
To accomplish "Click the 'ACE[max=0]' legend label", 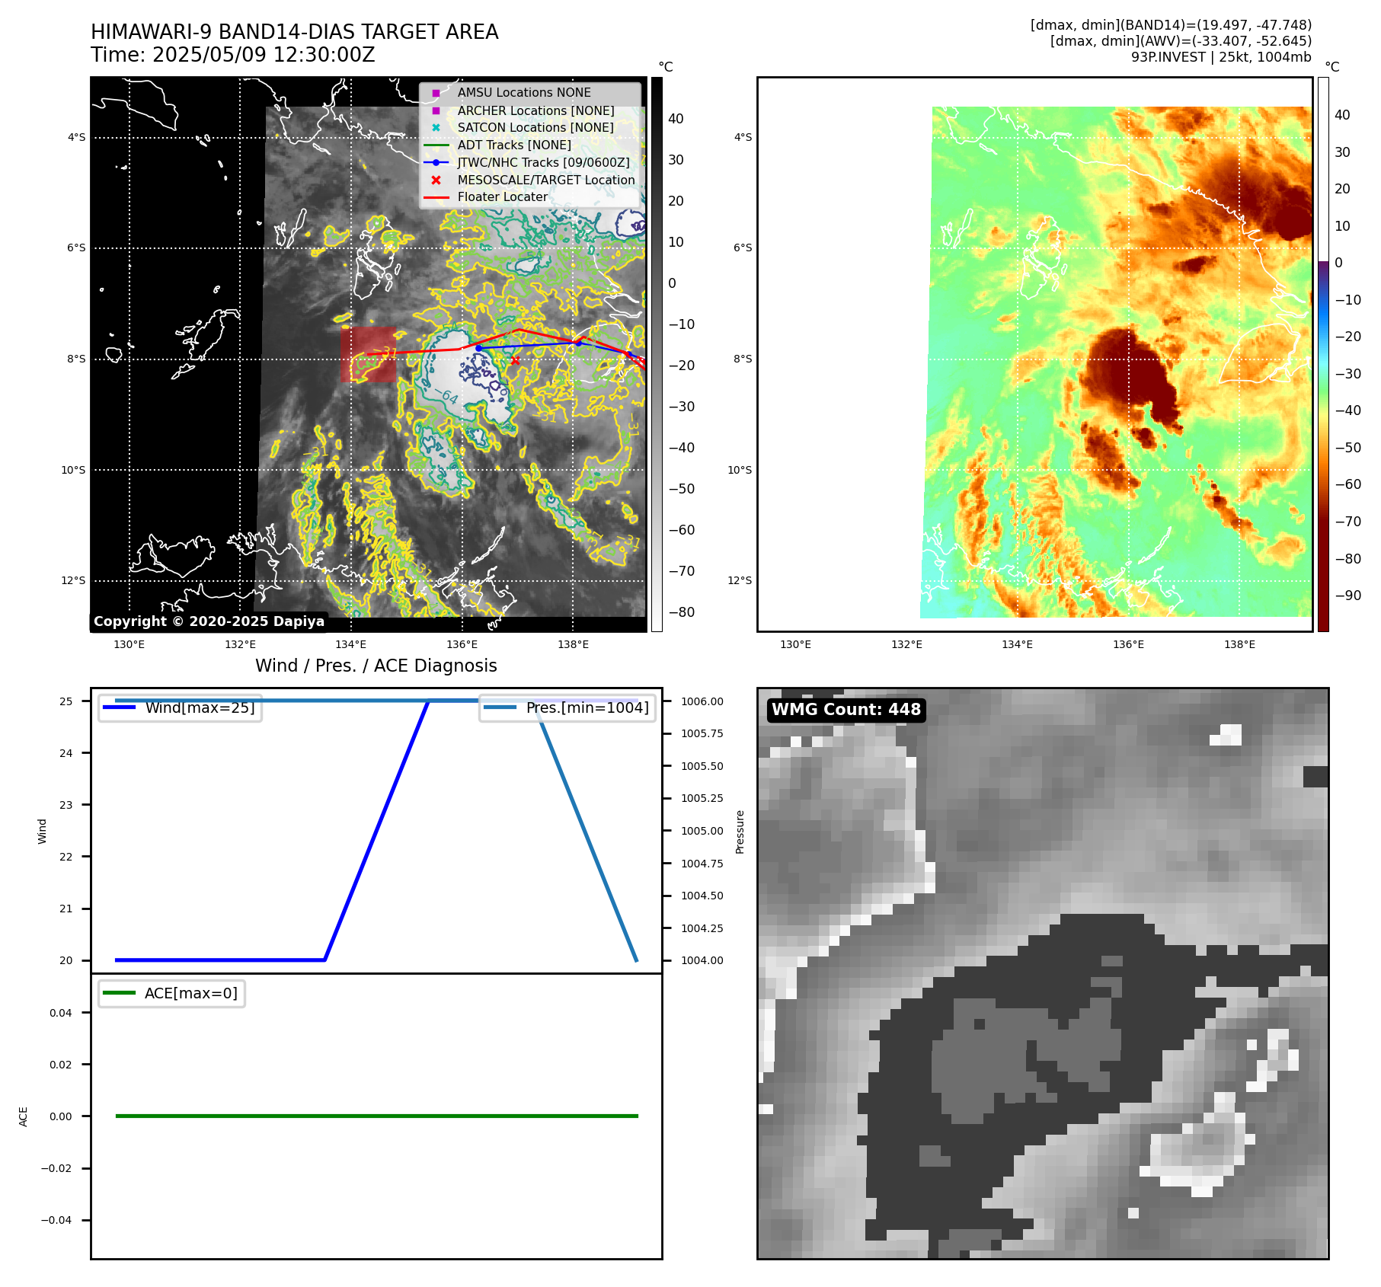I will 191,993.
